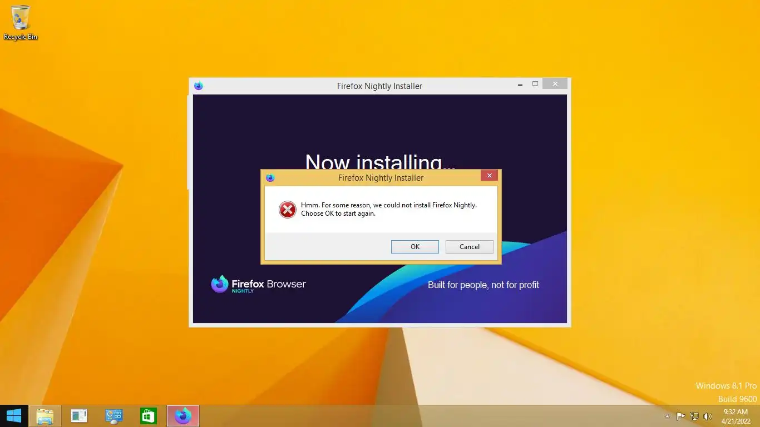Click the error dialog title text
This screenshot has height=427, width=760.
click(381, 178)
